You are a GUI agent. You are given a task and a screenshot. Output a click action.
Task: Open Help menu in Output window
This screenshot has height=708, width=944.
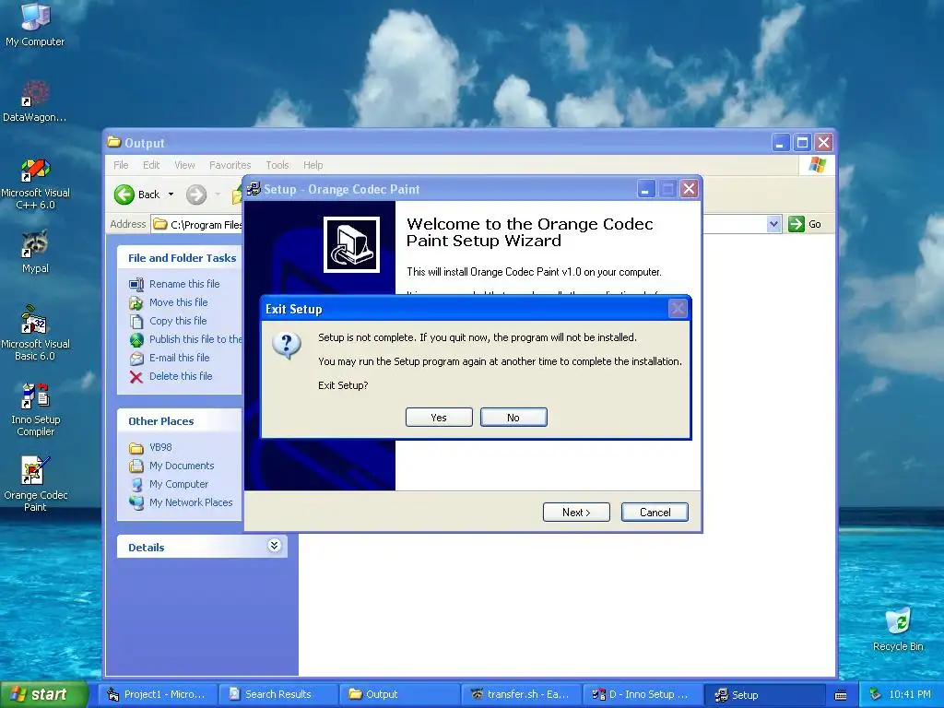pyautogui.click(x=313, y=165)
